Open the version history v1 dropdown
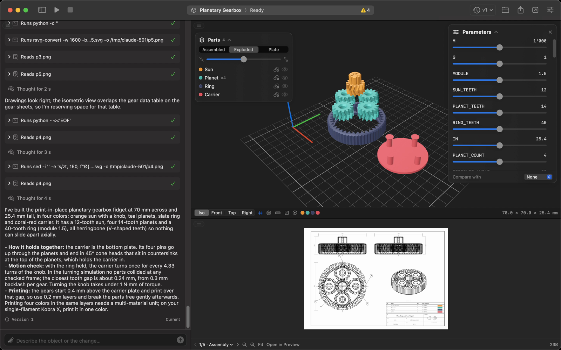561x350 pixels. click(x=483, y=10)
